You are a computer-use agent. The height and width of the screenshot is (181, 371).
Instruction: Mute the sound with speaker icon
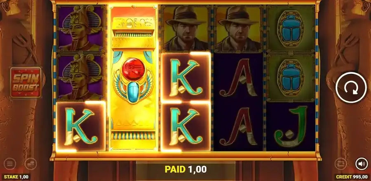(362, 164)
